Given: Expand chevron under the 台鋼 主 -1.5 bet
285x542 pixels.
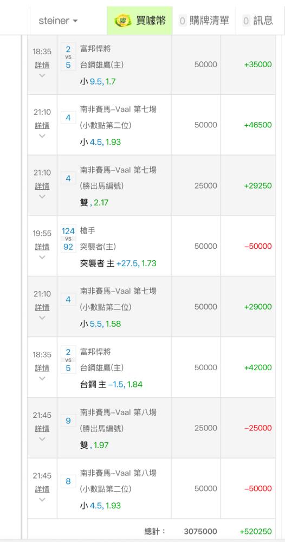Looking at the screenshot, I should [42, 378].
